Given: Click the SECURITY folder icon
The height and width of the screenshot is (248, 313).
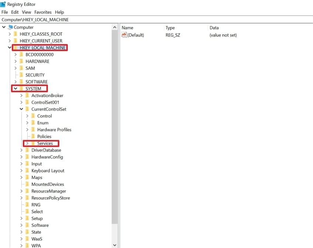Looking at the screenshot, I should point(21,75).
